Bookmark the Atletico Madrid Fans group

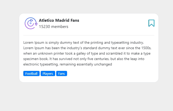point(151,23)
